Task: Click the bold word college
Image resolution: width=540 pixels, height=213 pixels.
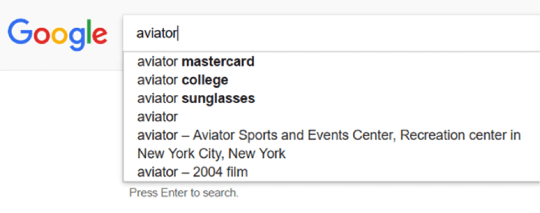Action: coord(204,80)
